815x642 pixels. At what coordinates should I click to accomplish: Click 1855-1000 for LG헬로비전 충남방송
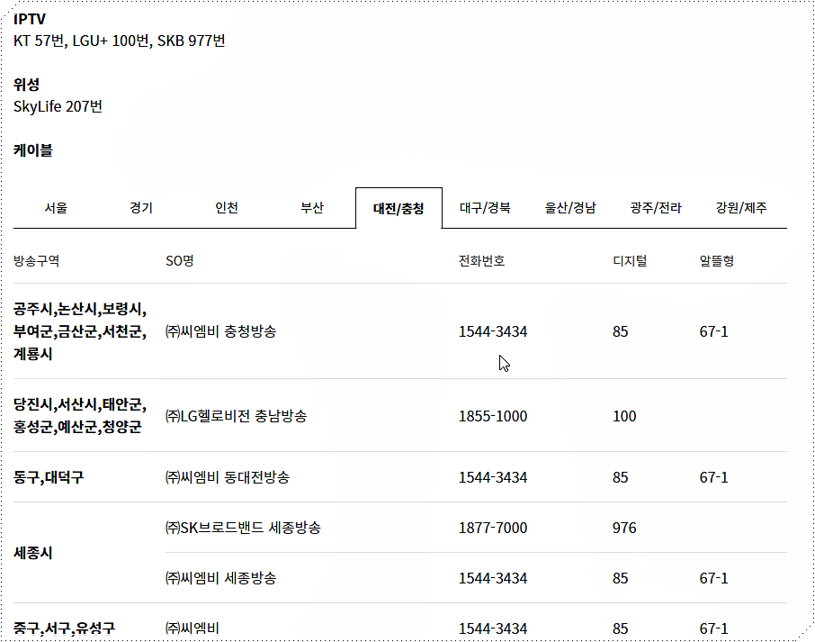coord(492,416)
